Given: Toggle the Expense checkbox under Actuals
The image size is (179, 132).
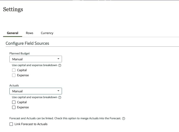Looking at the screenshot, I should tap(14, 107).
